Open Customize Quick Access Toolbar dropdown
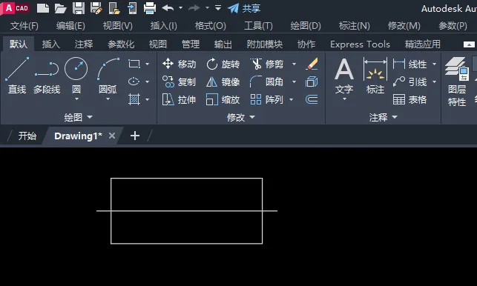The image size is (477, 286). [218, 8]
